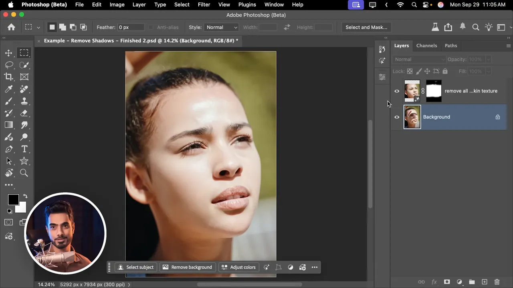The width and height of the screenshot is (513, 288).
Task: Open the Edit Toolbar three-dots menu
Action: click(8, 185)
